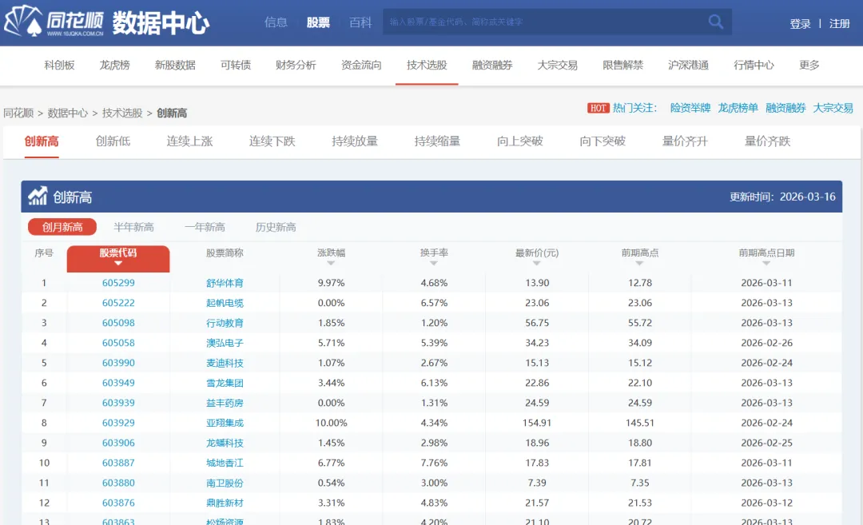Click the 10.00% change cell

pyautogui.click(x=331, y=423)
